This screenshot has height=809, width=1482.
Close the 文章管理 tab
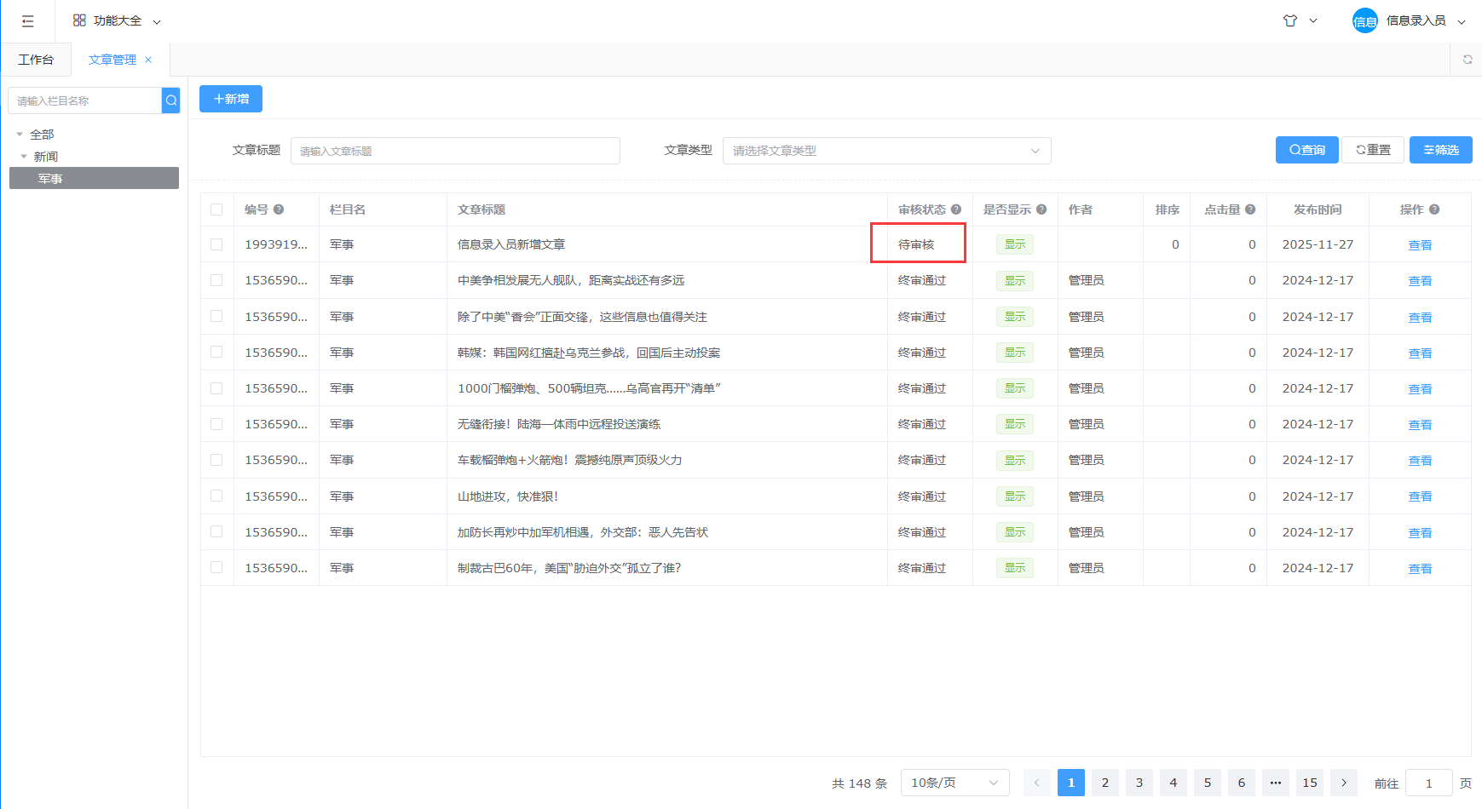148,60
